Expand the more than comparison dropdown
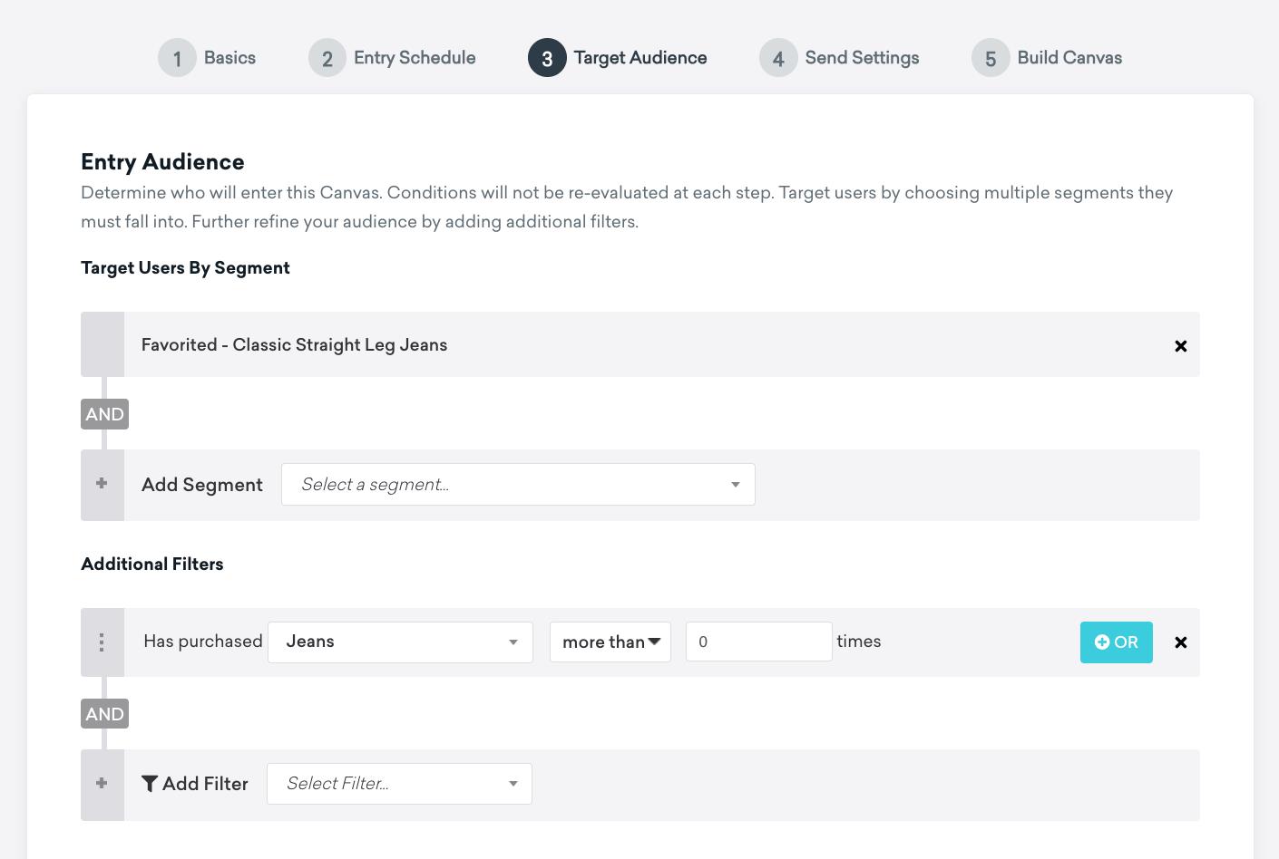Image resolution: width=1279 pixels, height=859 pixels. click(610, 642)
